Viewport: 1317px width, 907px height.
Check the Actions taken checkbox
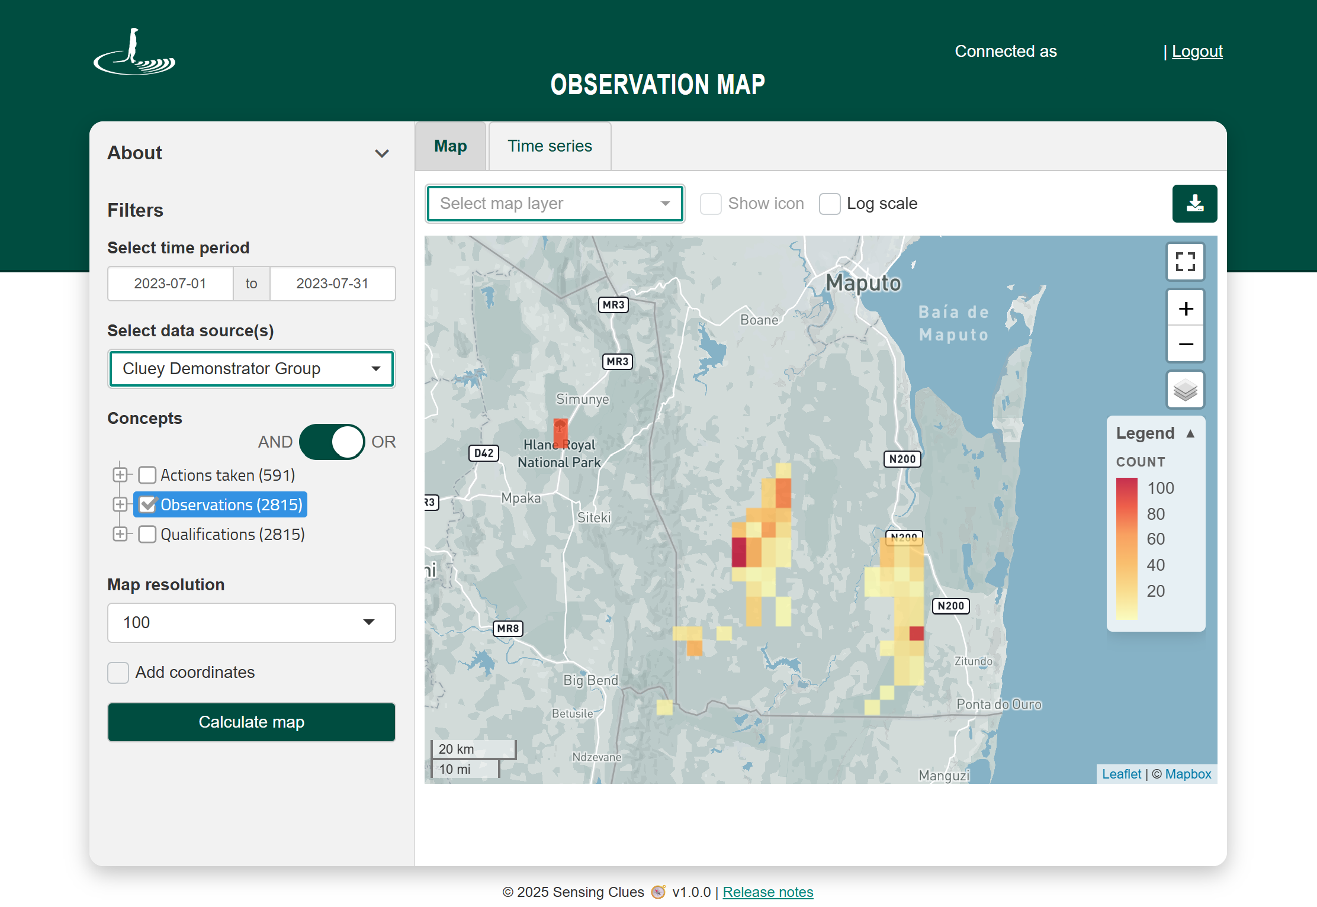[147, 475]
